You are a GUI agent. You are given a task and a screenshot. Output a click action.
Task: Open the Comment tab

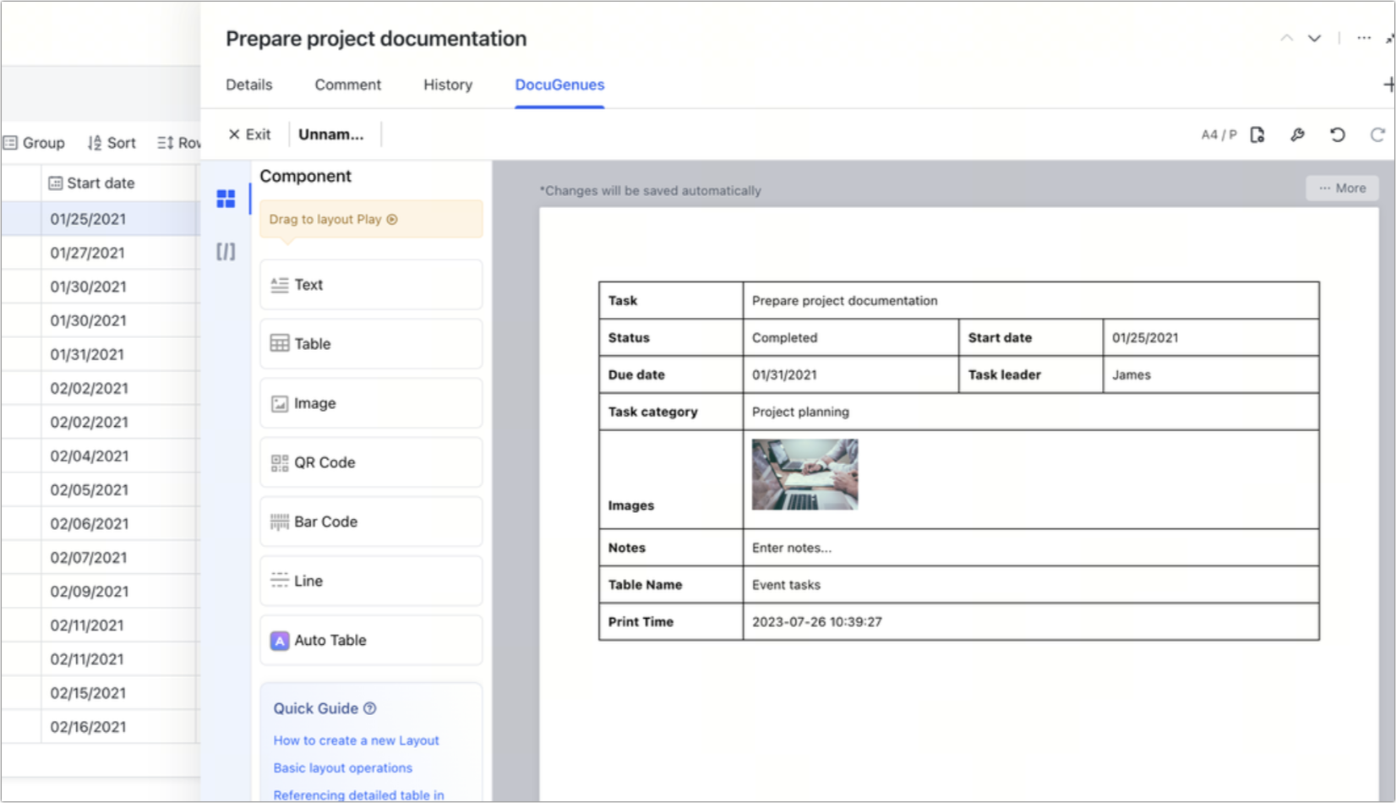click(347, 85)
